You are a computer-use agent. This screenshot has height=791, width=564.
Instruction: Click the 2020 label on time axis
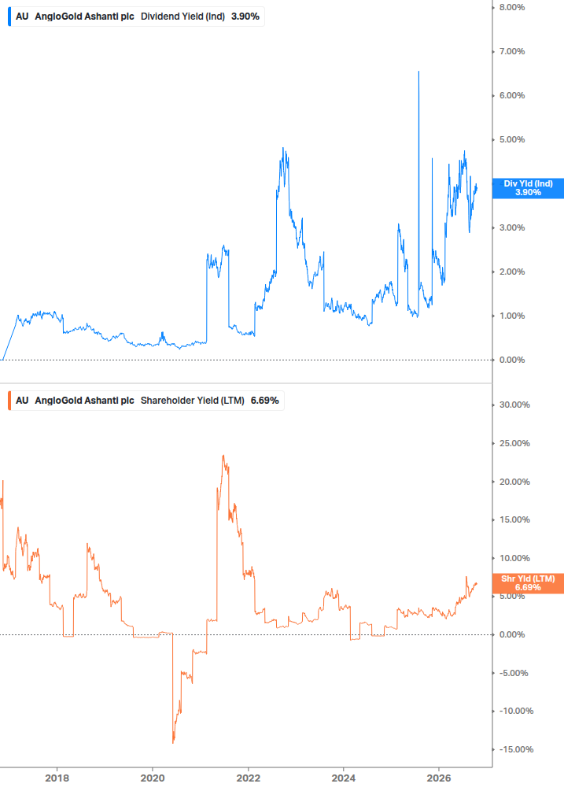[x=153, y=778]
